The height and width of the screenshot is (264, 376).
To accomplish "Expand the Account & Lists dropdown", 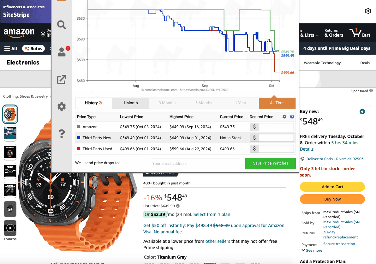I will 309,35.
